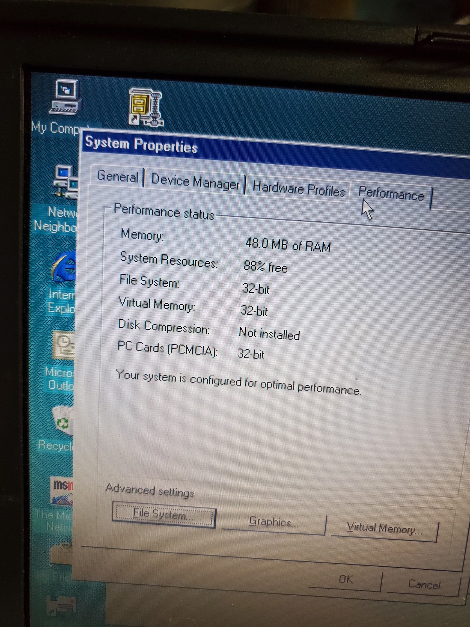Open the Network Neighborhood desktop icon
Screen dimensions: 470x627
tap(66, 182)
